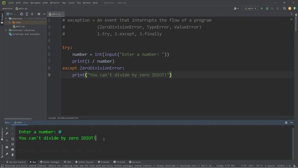Image resolution: width=298 pixels, height=168 pixels.
Task: Click the green inspections checkmark in editor
Action: (x=291, y=20)
